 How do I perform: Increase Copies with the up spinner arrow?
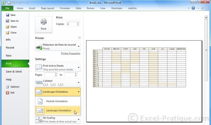[78, 23]
